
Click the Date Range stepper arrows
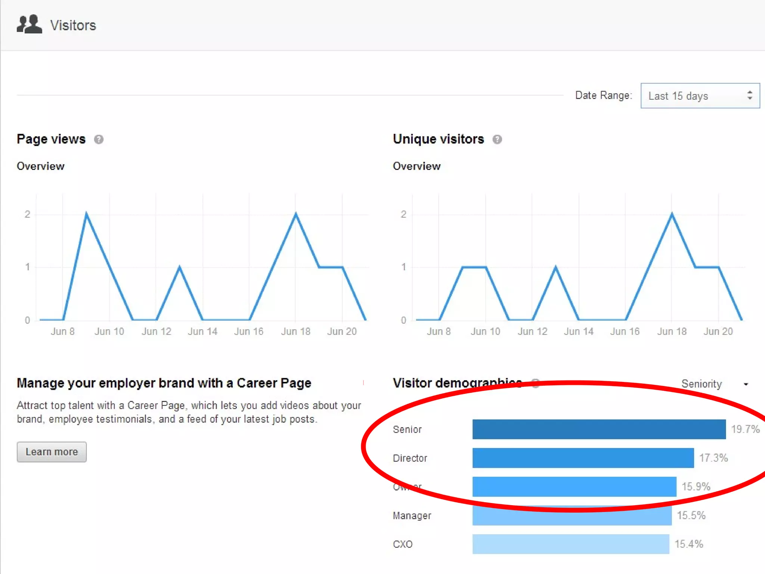(x=749, y=95)
